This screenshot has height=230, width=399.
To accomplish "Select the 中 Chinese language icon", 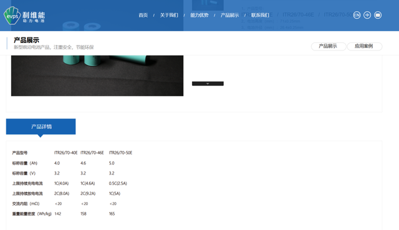I will click(x=367, y=15).
